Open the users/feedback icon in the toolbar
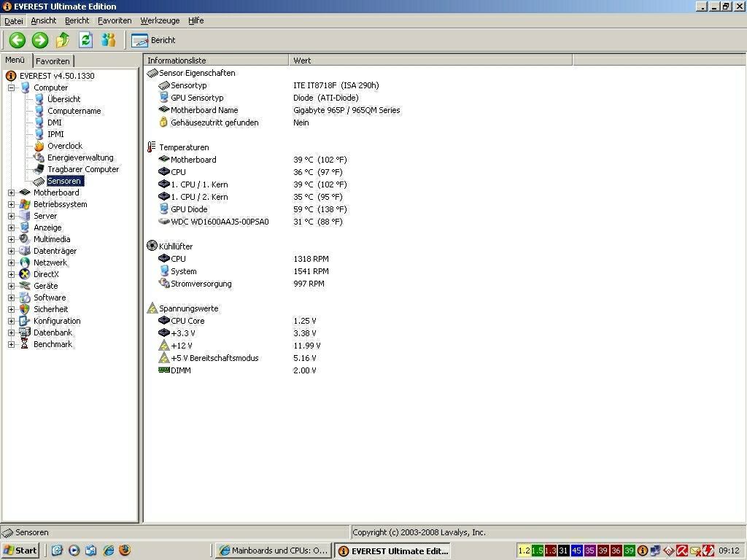Viewport: 747px width, 560px height. [108, 40]
